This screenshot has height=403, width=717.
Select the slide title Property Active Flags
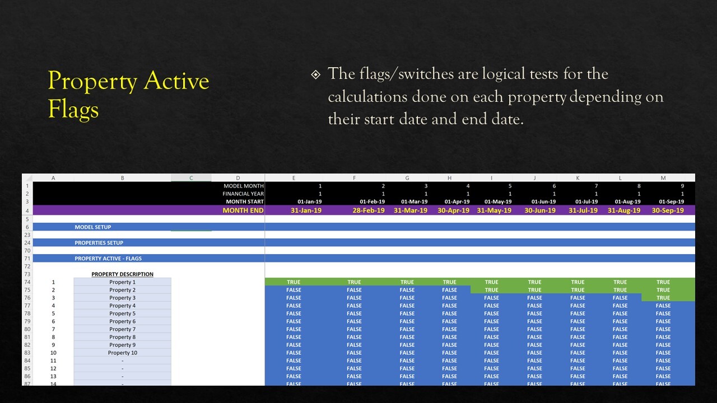coord(128,95)
